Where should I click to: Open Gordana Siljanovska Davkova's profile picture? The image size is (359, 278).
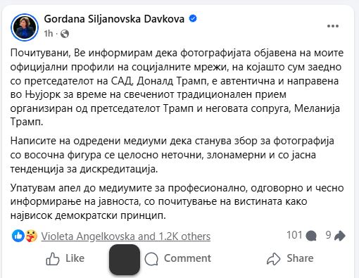tap(25, 27)
